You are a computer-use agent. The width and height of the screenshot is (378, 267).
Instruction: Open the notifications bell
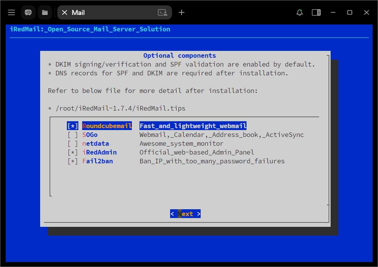pyautogui.click(x=299, y=13)
